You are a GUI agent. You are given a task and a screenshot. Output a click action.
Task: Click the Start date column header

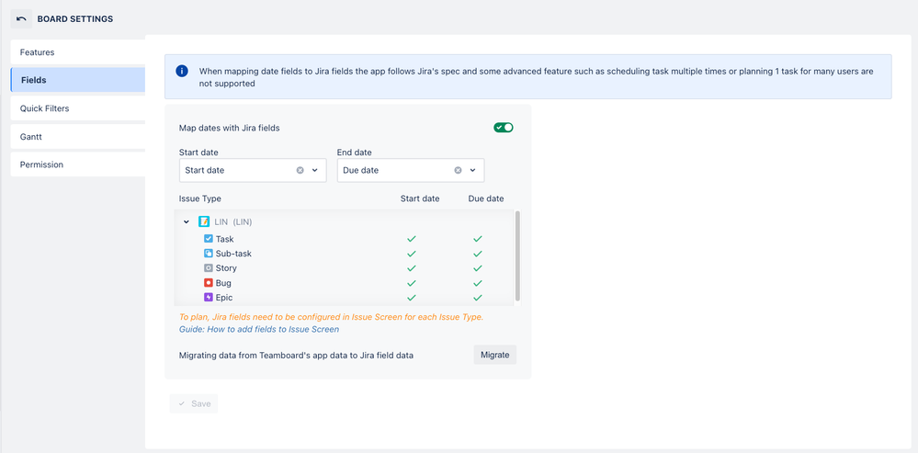coord(420,198)
